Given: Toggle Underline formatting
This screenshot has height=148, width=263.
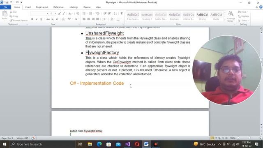Looking at the screenshot, I should tap(41, 19).
